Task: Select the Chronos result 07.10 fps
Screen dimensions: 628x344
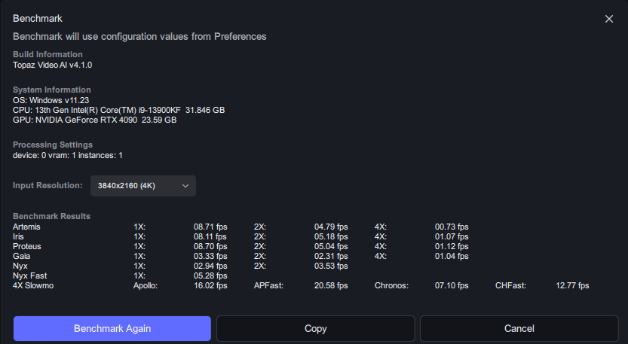Action: coord(452,285)
